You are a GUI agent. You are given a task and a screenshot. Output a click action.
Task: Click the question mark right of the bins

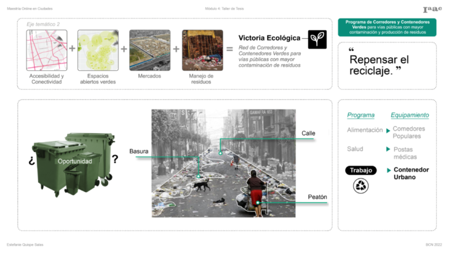(x=114, y=159)
